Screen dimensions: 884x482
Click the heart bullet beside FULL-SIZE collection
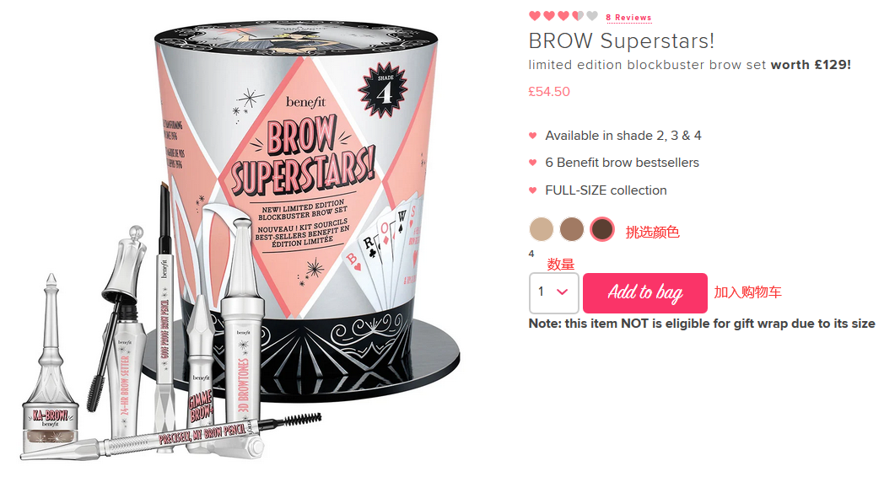pos(533,190)
